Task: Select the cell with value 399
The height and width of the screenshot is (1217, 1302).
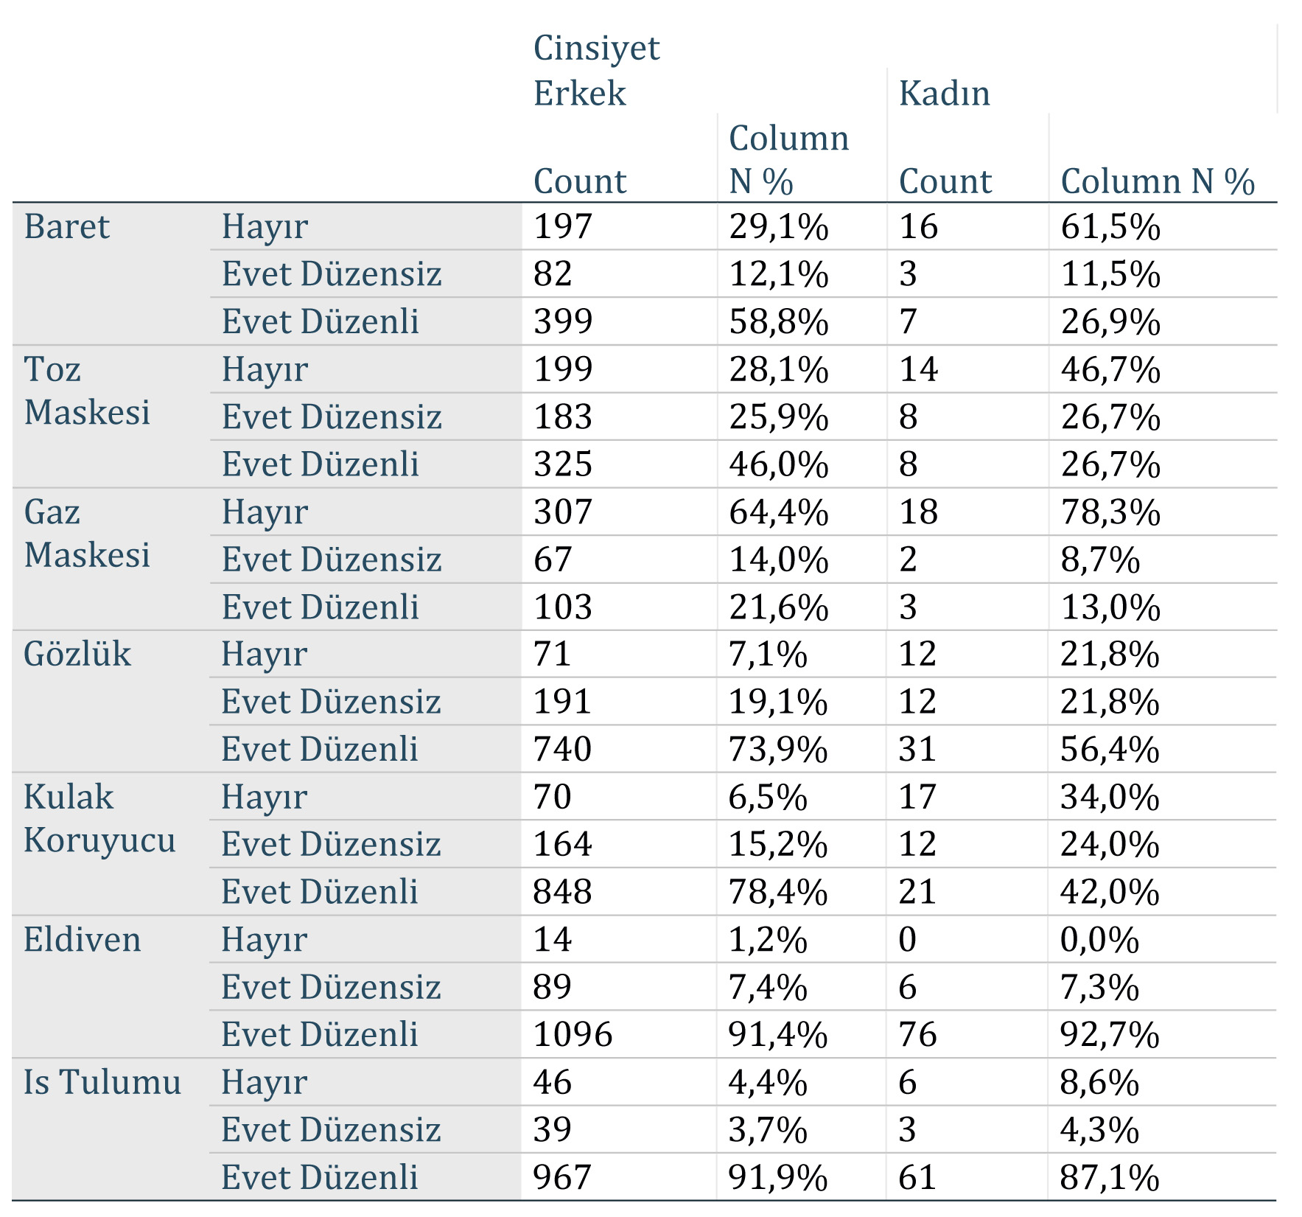Action: coord(563,321)
